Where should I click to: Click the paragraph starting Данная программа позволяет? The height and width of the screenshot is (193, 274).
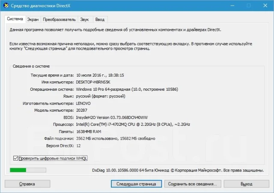(x=115, y=30)
